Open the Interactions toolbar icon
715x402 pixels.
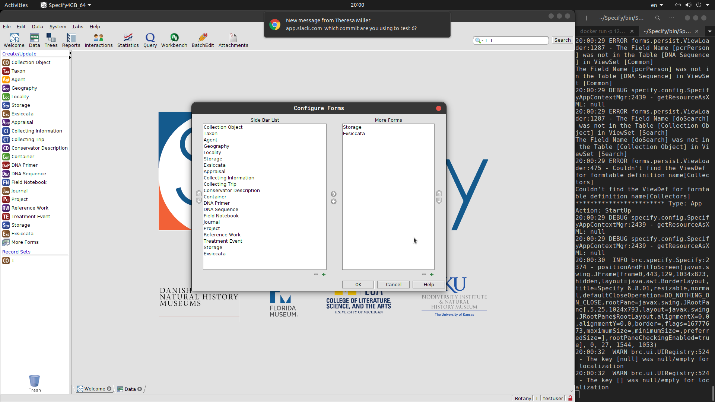[x=99, y=40]
